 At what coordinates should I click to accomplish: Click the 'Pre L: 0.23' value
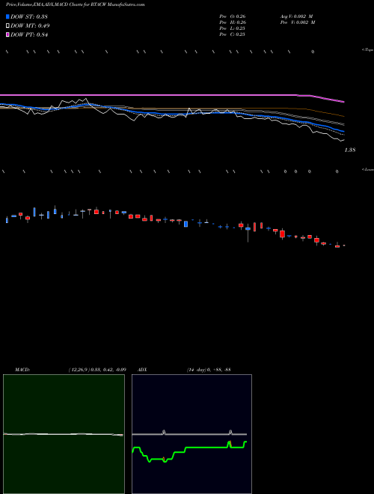(233, 28)
